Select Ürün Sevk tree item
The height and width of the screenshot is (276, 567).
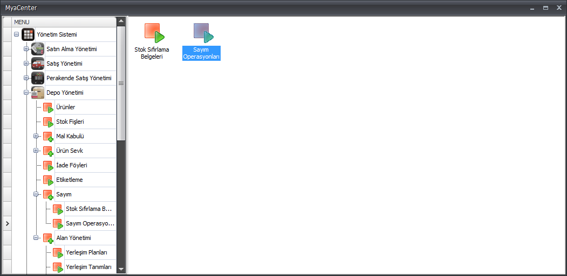[70, 151]
